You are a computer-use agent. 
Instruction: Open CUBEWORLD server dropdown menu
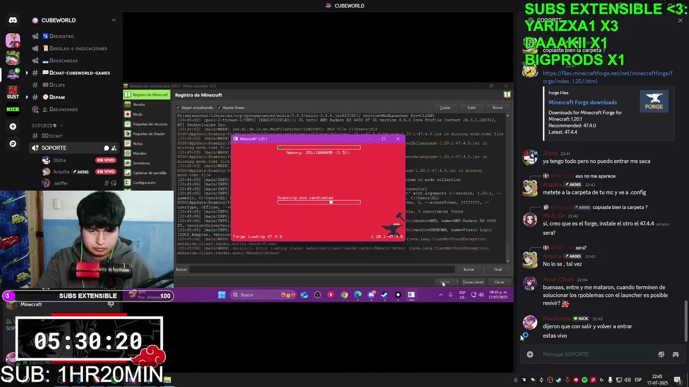114,20
